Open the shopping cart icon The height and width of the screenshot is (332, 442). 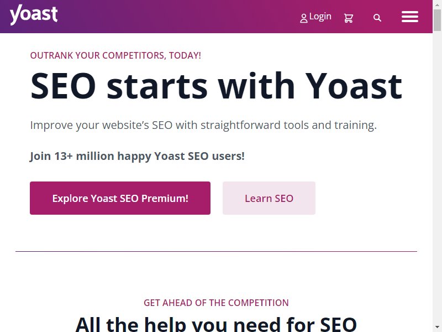tap(349, 18)
